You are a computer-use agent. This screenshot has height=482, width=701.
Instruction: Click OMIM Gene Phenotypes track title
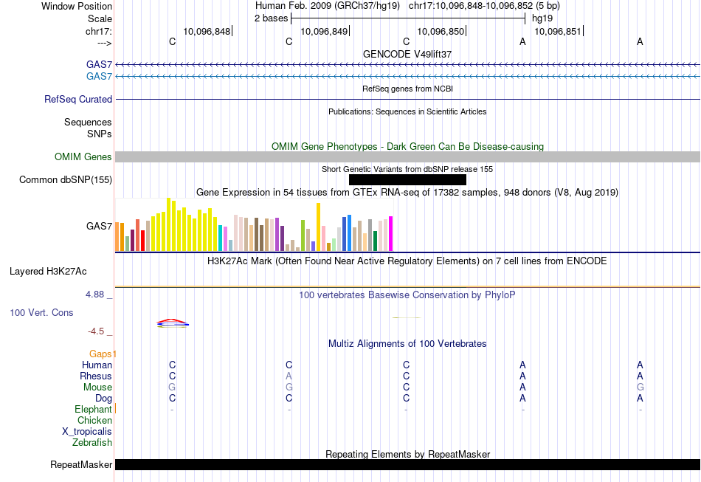(x=407, y=147)
